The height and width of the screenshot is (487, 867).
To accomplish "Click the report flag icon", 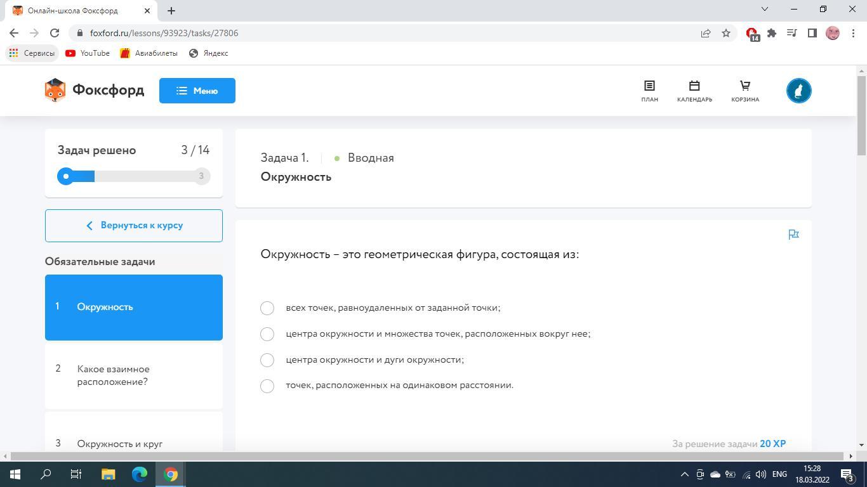I will coord(793,235).
